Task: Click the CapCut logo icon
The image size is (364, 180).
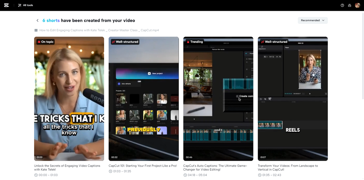Action: click(x=7, y=5)
